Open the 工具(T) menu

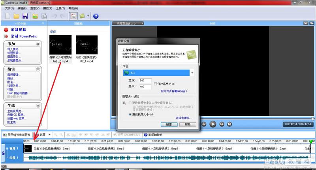(x=60, y=8)
